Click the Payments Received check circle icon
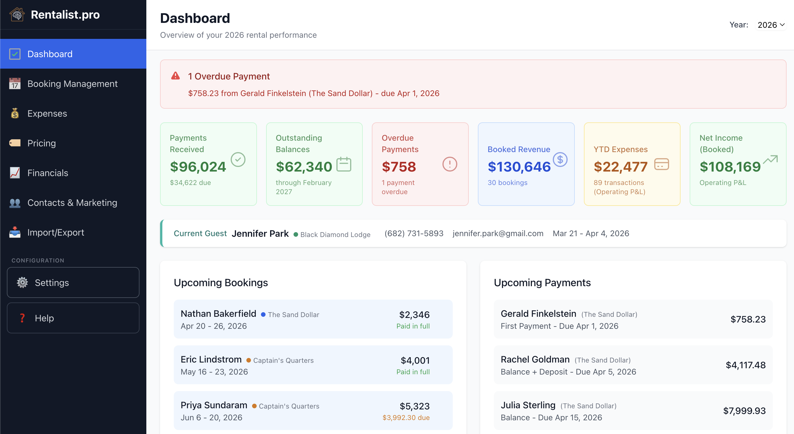794x434 pixels. 237,160
